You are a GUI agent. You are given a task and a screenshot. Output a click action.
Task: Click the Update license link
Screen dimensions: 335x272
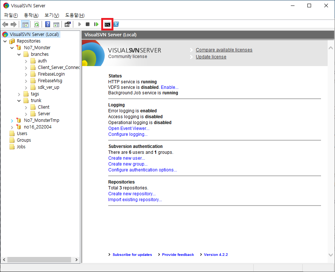tap(211, 57)
